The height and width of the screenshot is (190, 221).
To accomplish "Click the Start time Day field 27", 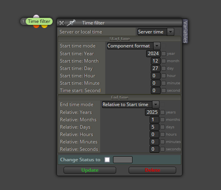I will [x=156, y=68].
